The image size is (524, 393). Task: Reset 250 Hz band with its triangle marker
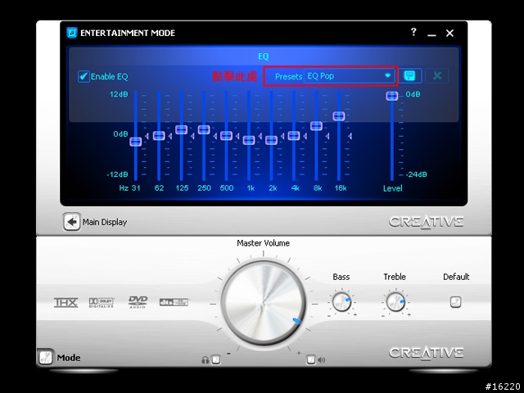(215, 136)
